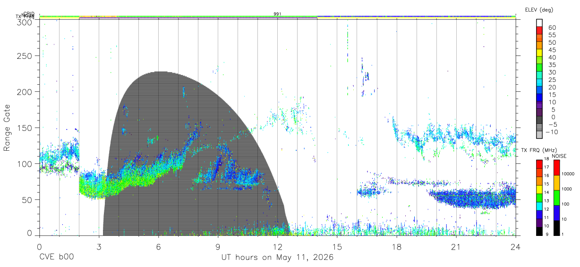Click the yellow 14–15 MHz TX FRQ swatch
The width and height of the screenshot is (580, 267).
pos(539,189)
